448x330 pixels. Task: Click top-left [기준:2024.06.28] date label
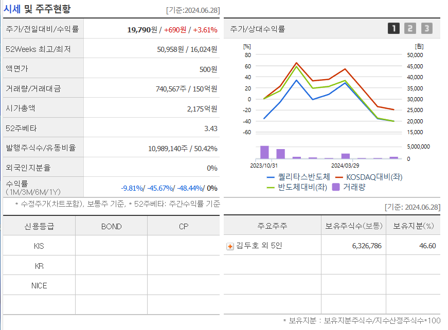click(193, 10)
